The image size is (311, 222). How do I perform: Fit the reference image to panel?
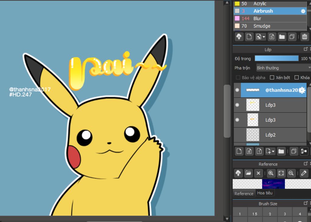coord(281,173)
